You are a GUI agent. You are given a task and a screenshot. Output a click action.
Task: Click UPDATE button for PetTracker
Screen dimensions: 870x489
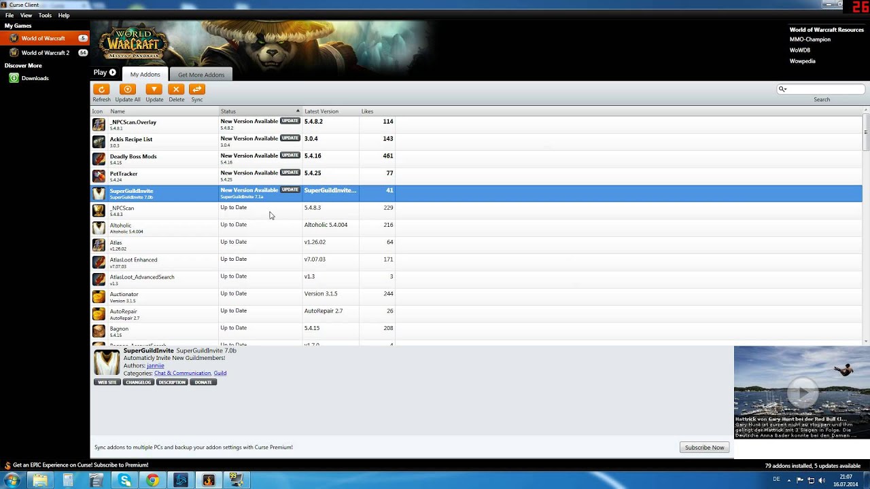(290, 173)
